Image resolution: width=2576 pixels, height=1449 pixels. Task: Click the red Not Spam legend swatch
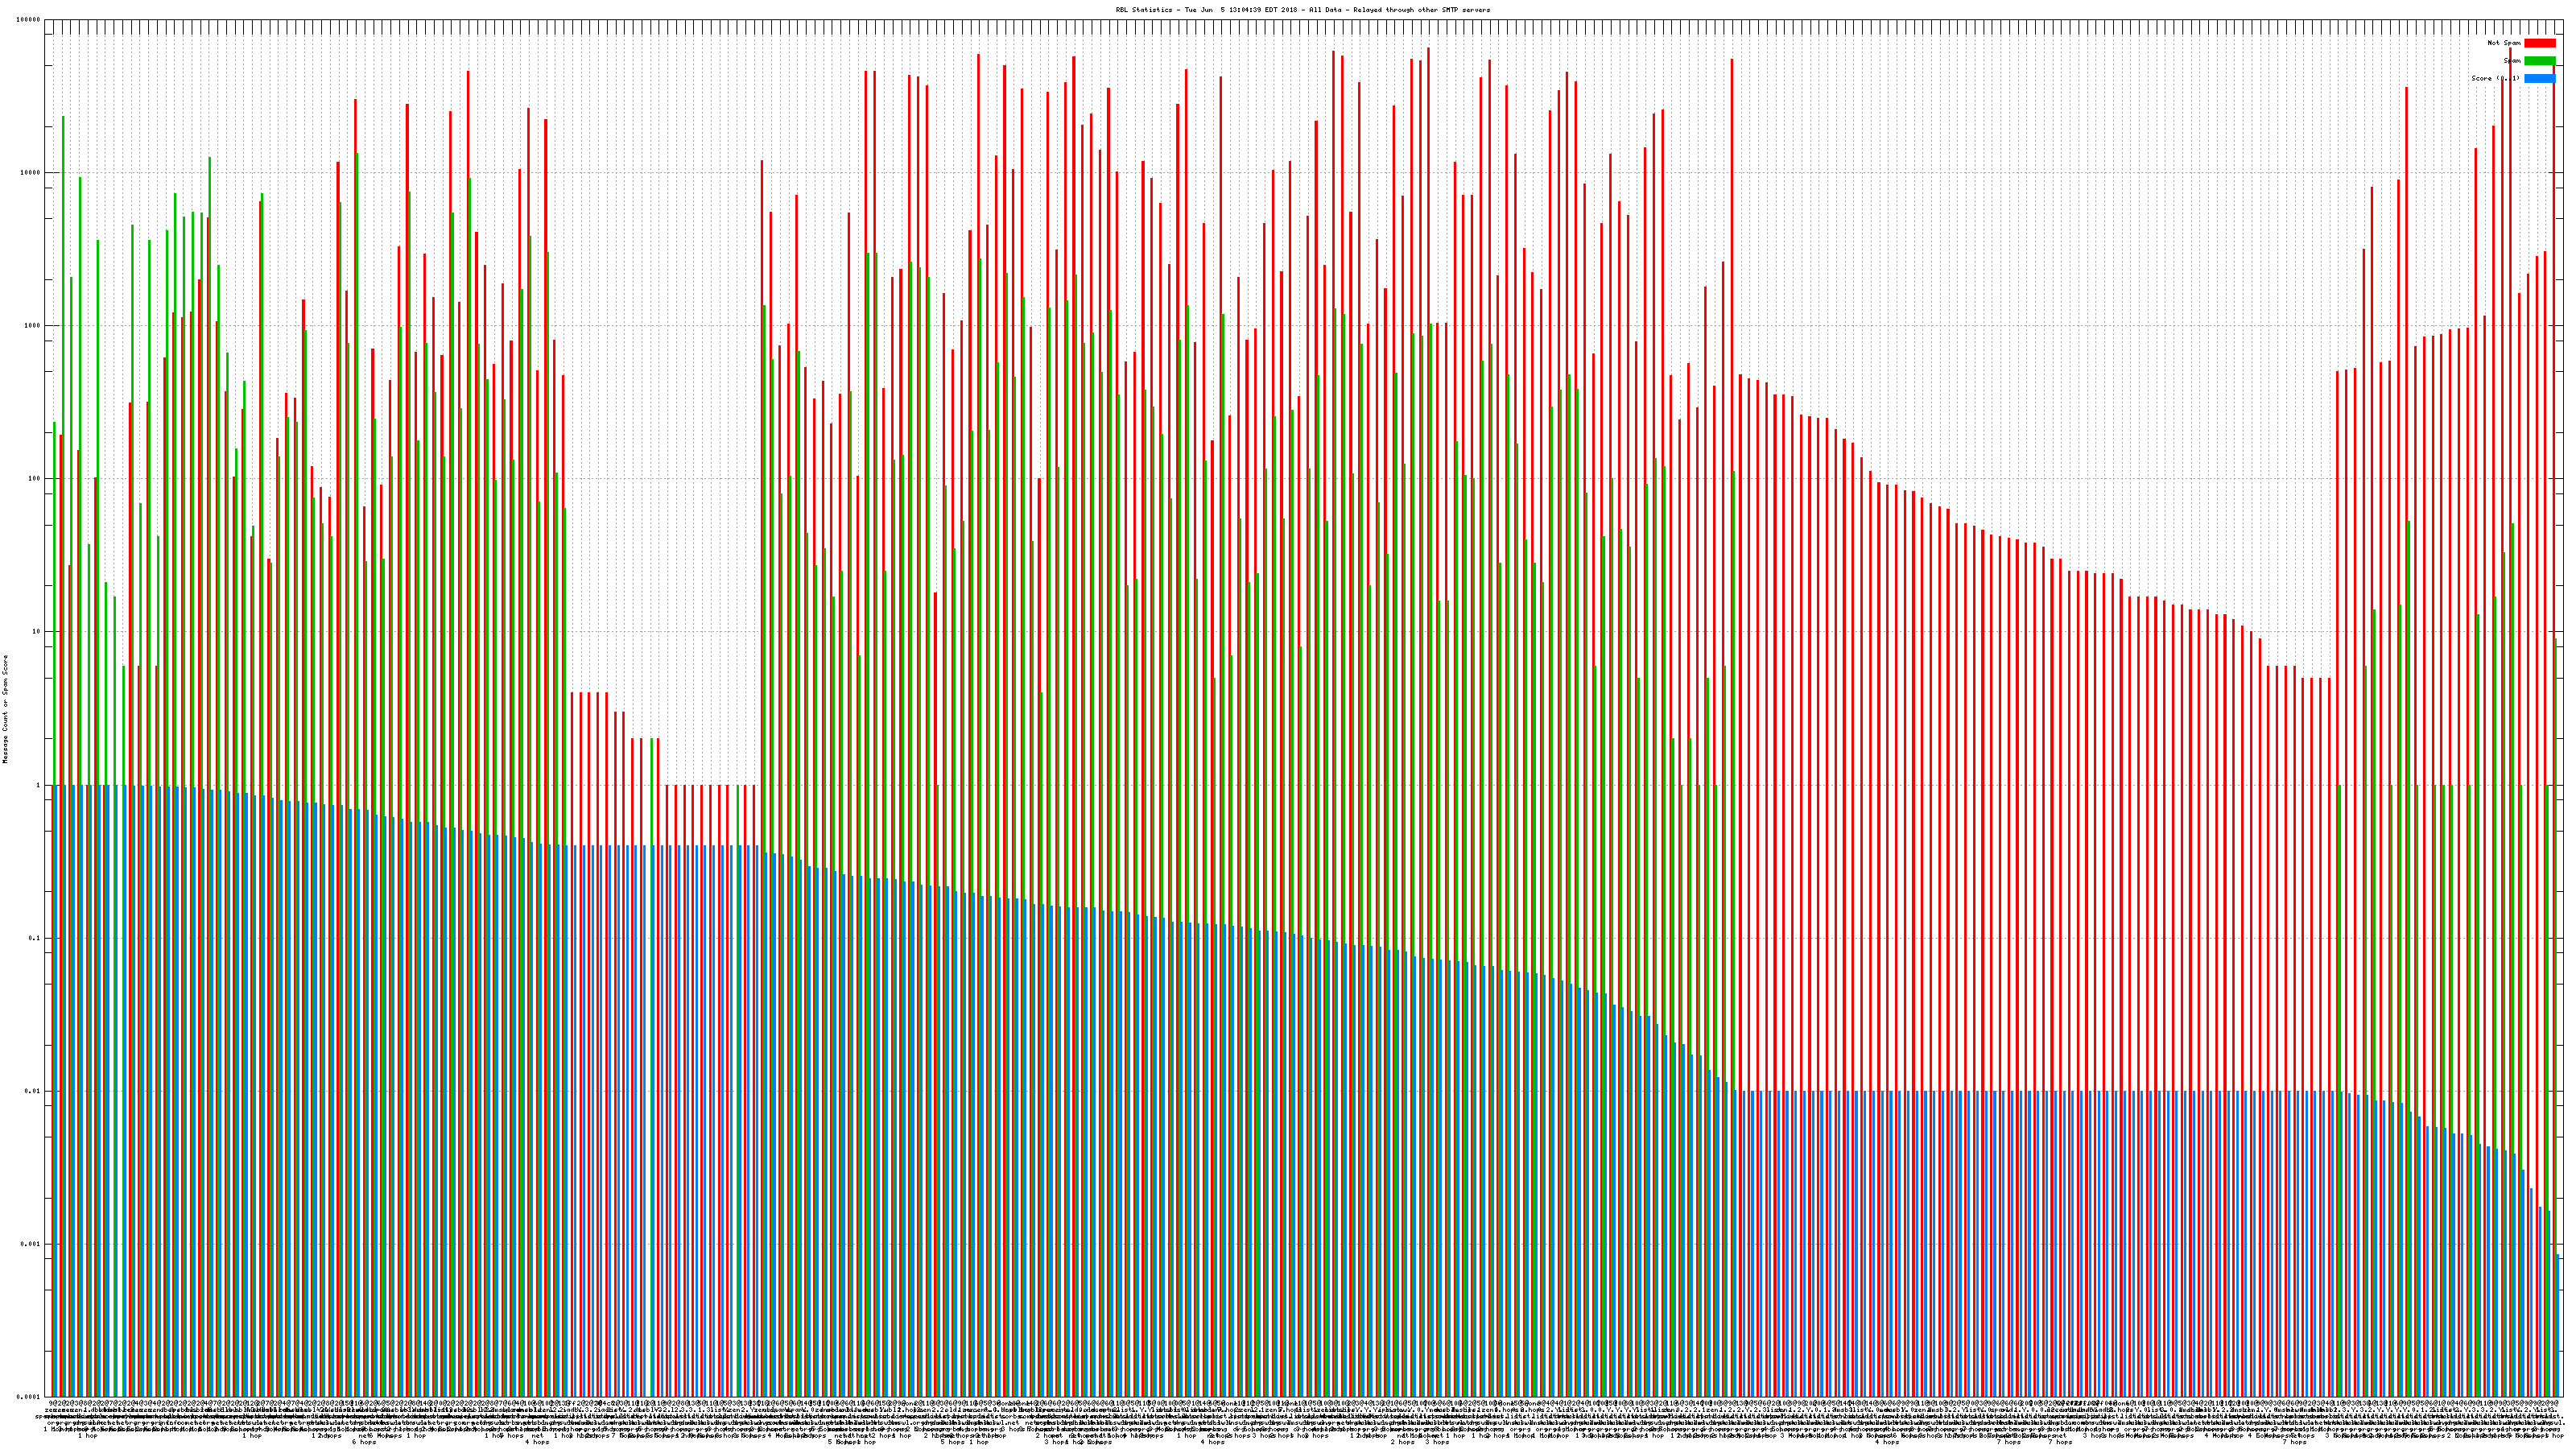pos(2539,43)
